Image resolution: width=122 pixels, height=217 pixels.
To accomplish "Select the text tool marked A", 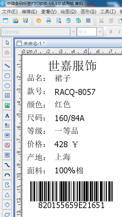I will tap(7, 115).
